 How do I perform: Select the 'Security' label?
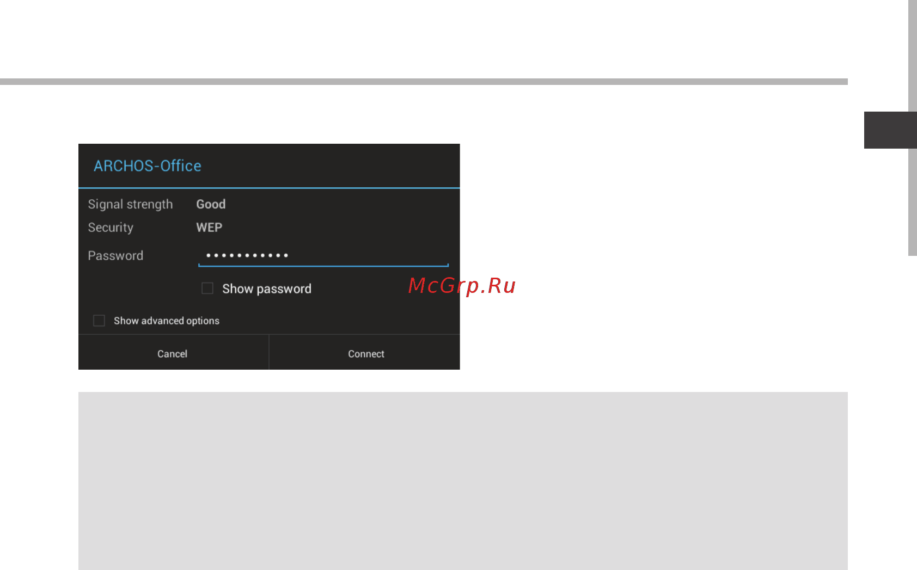click(111, 228)
